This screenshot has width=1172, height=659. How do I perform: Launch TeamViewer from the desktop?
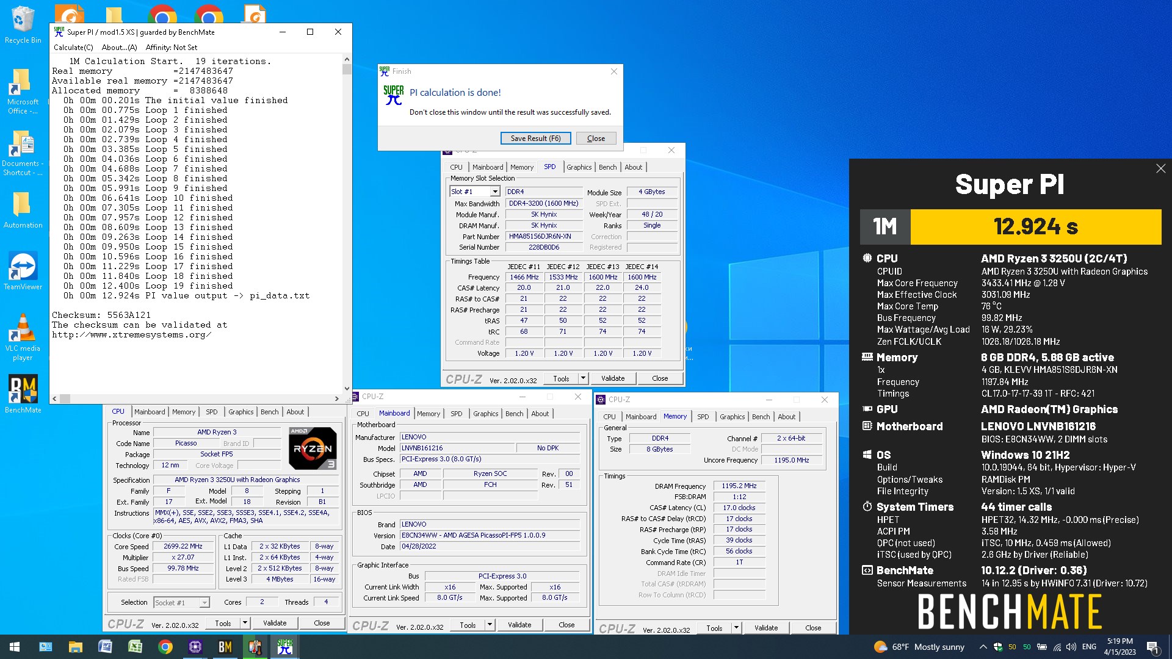23,272
